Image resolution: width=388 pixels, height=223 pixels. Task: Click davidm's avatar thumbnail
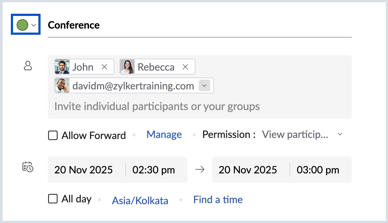(62, 86)
